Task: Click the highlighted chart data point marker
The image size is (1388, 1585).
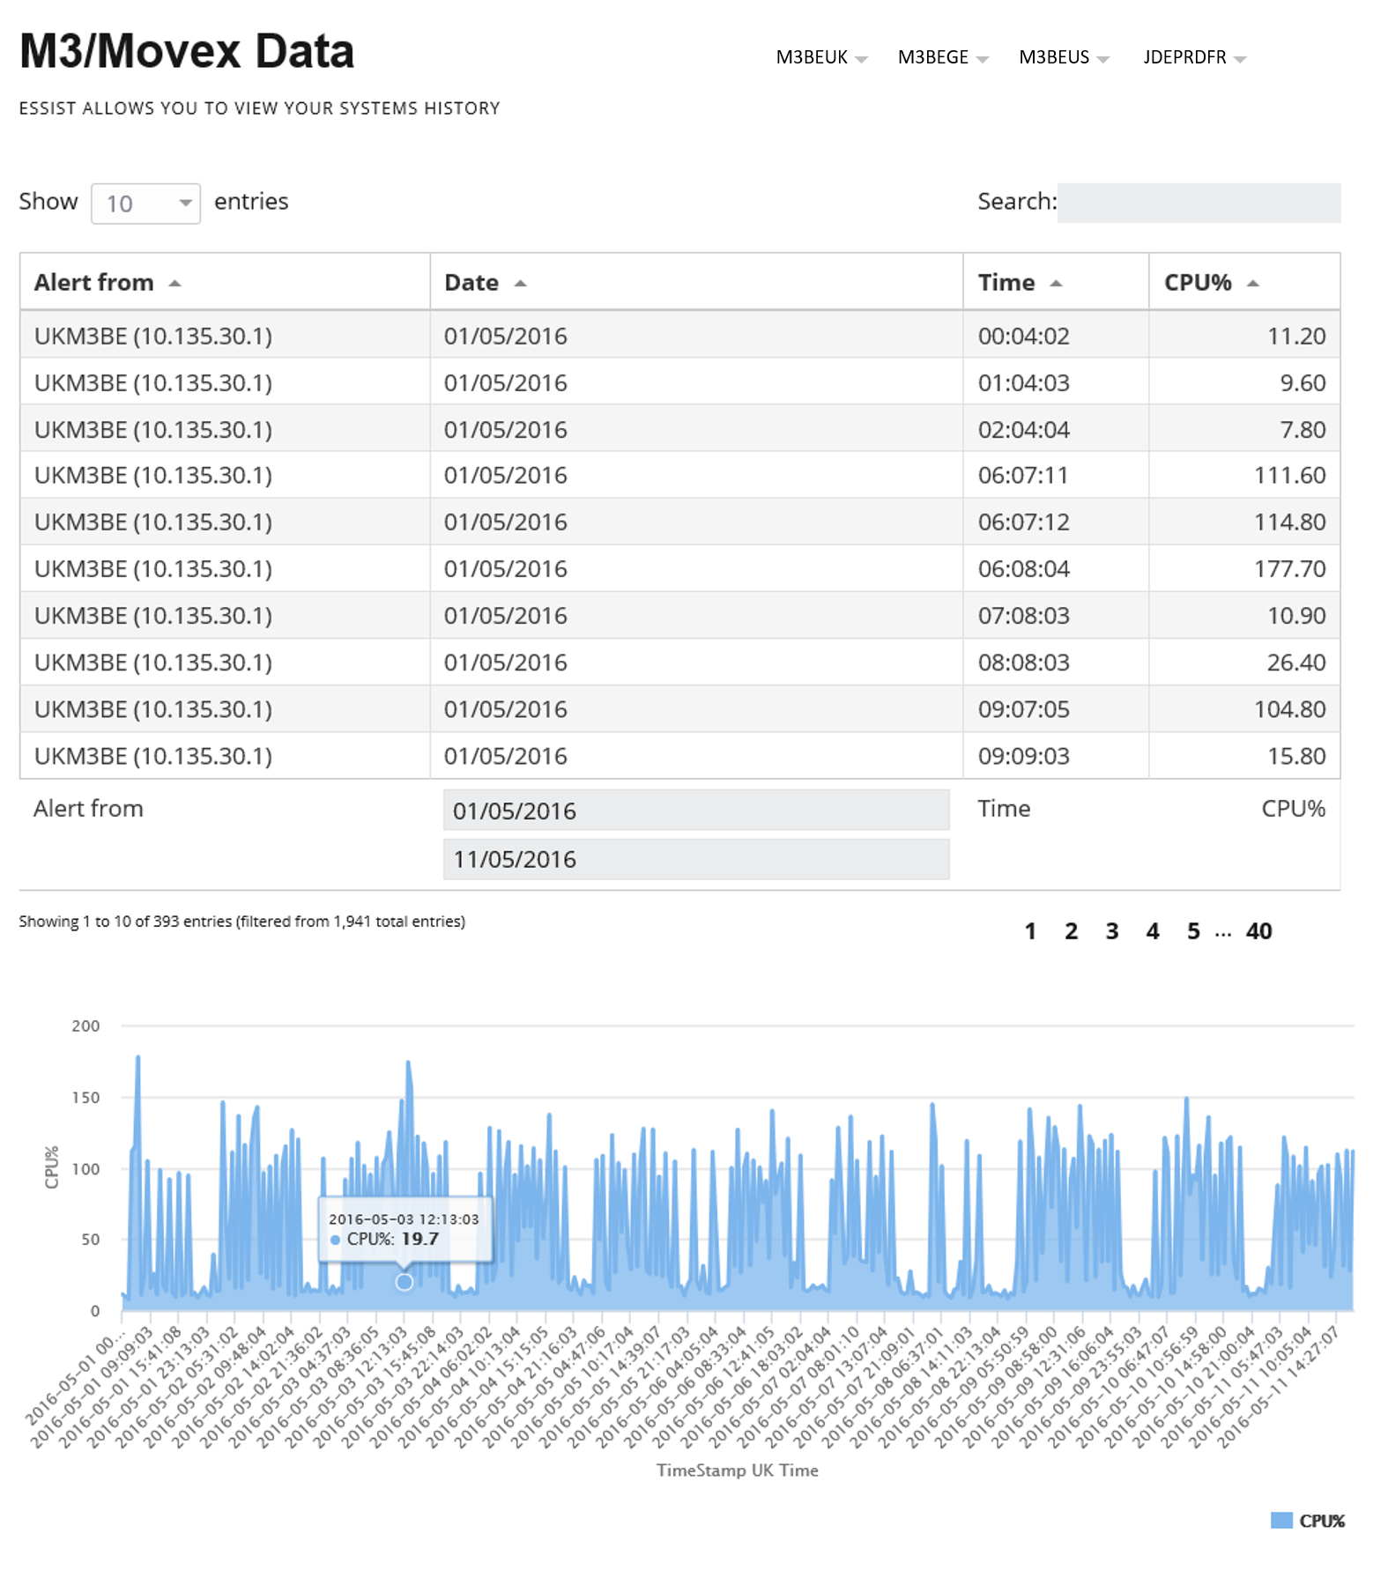Action: [x=404, y=1282]
